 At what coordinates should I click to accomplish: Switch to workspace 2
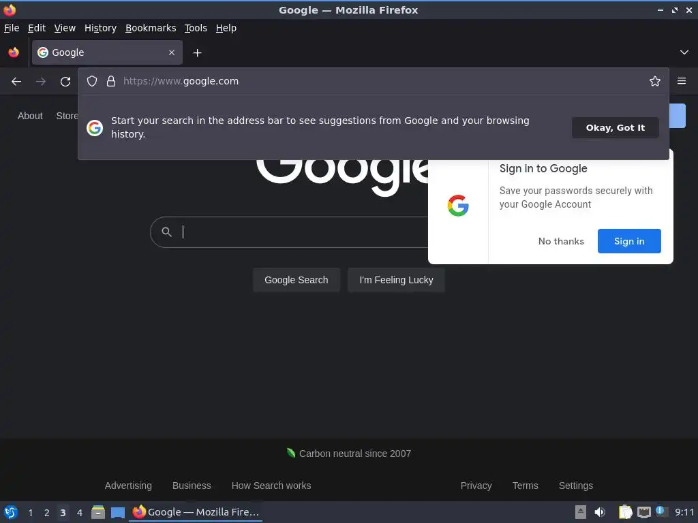[x=47, y=512]
